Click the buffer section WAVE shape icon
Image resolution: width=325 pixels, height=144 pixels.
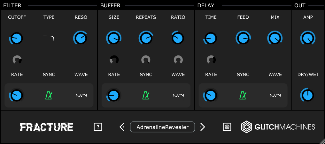tap(178, 96)
